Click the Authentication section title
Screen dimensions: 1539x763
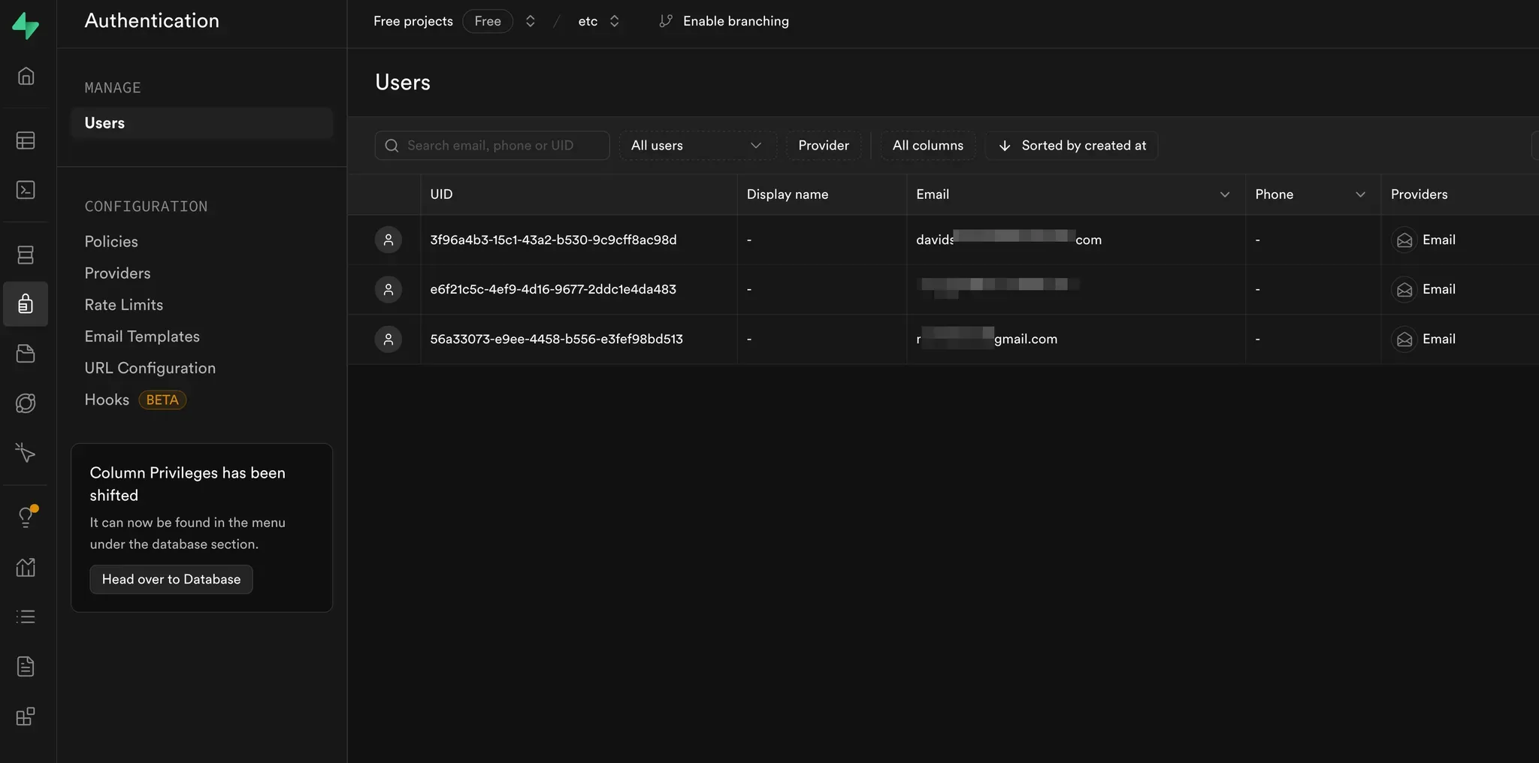[152, 20]
